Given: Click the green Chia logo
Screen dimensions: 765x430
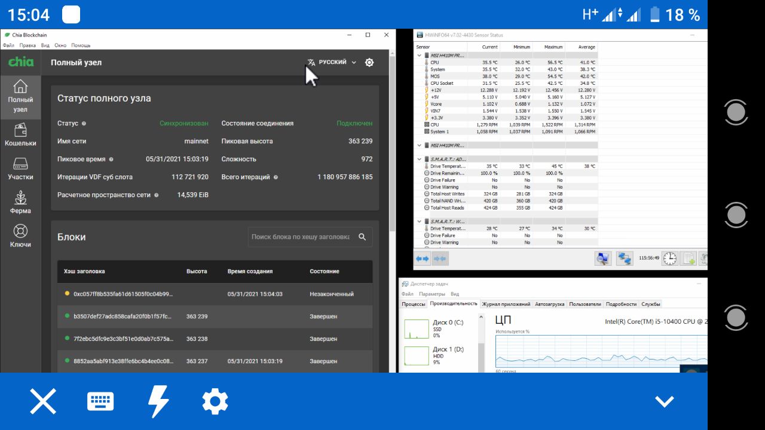Looking at the screenshot, I should 21,62.
